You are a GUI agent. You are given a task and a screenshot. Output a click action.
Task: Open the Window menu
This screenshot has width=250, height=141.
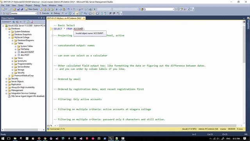pyautogui.click(x=52, y=5)
